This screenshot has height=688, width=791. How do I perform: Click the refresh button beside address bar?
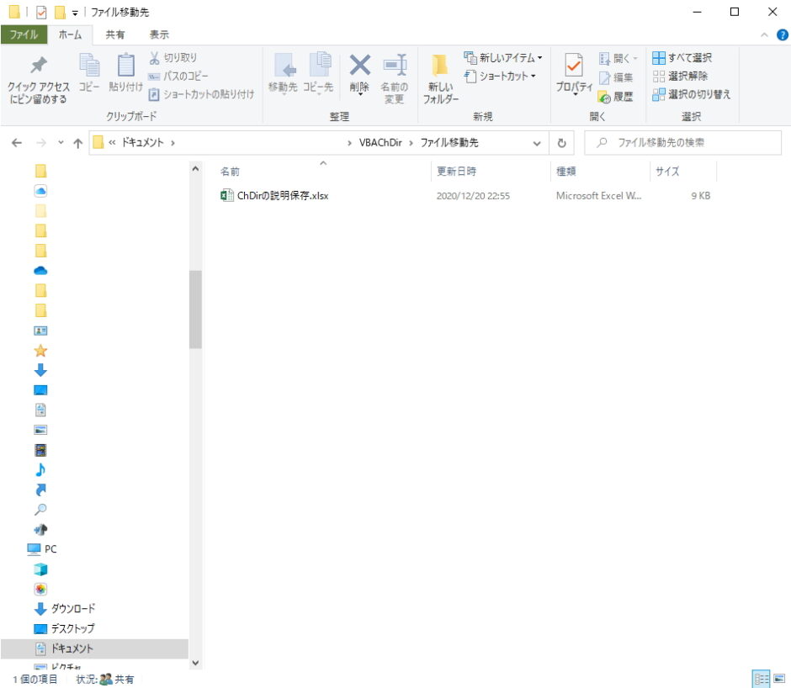click(x=561, y=143)
